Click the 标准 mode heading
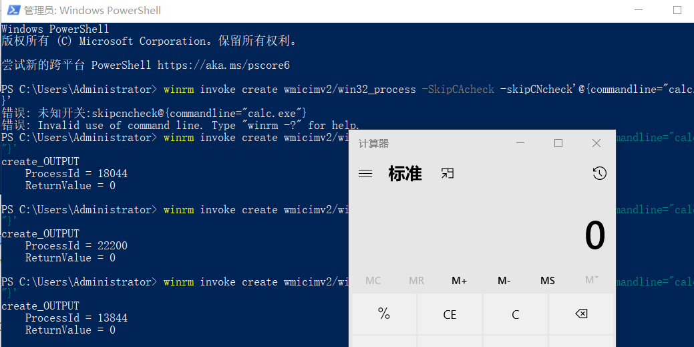 click(x=405, y=174)
